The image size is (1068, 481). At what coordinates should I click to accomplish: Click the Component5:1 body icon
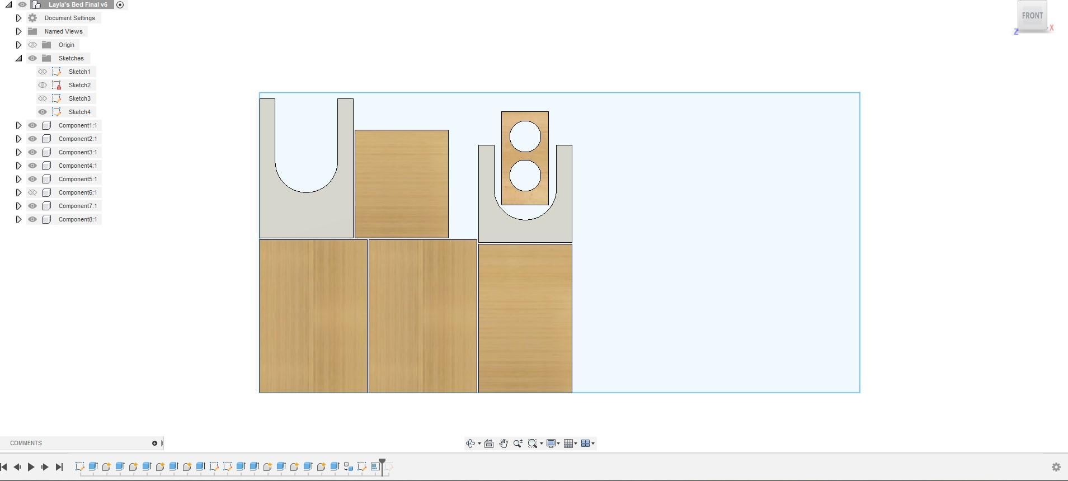pos(46,179)
